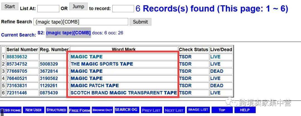Click the Jump button
This screenshot has height=116, width=301.
point(78,7)
